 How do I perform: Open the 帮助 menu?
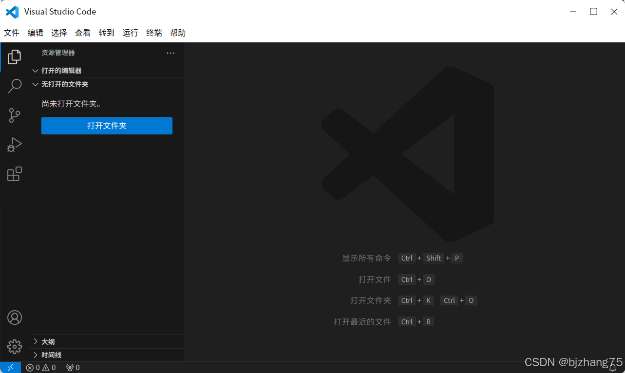point(178,33)
